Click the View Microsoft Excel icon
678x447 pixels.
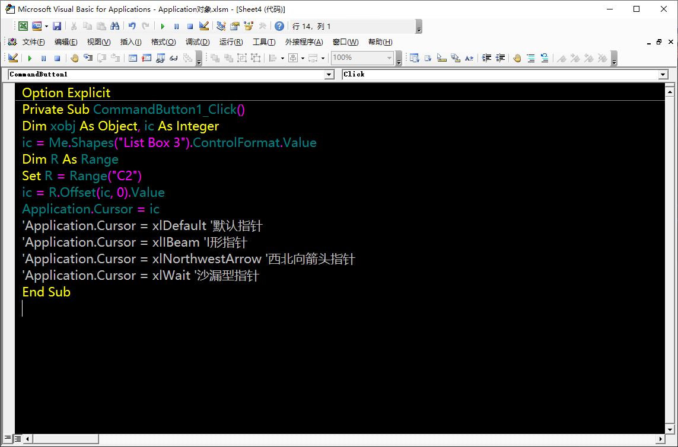[x=23, y=26]
